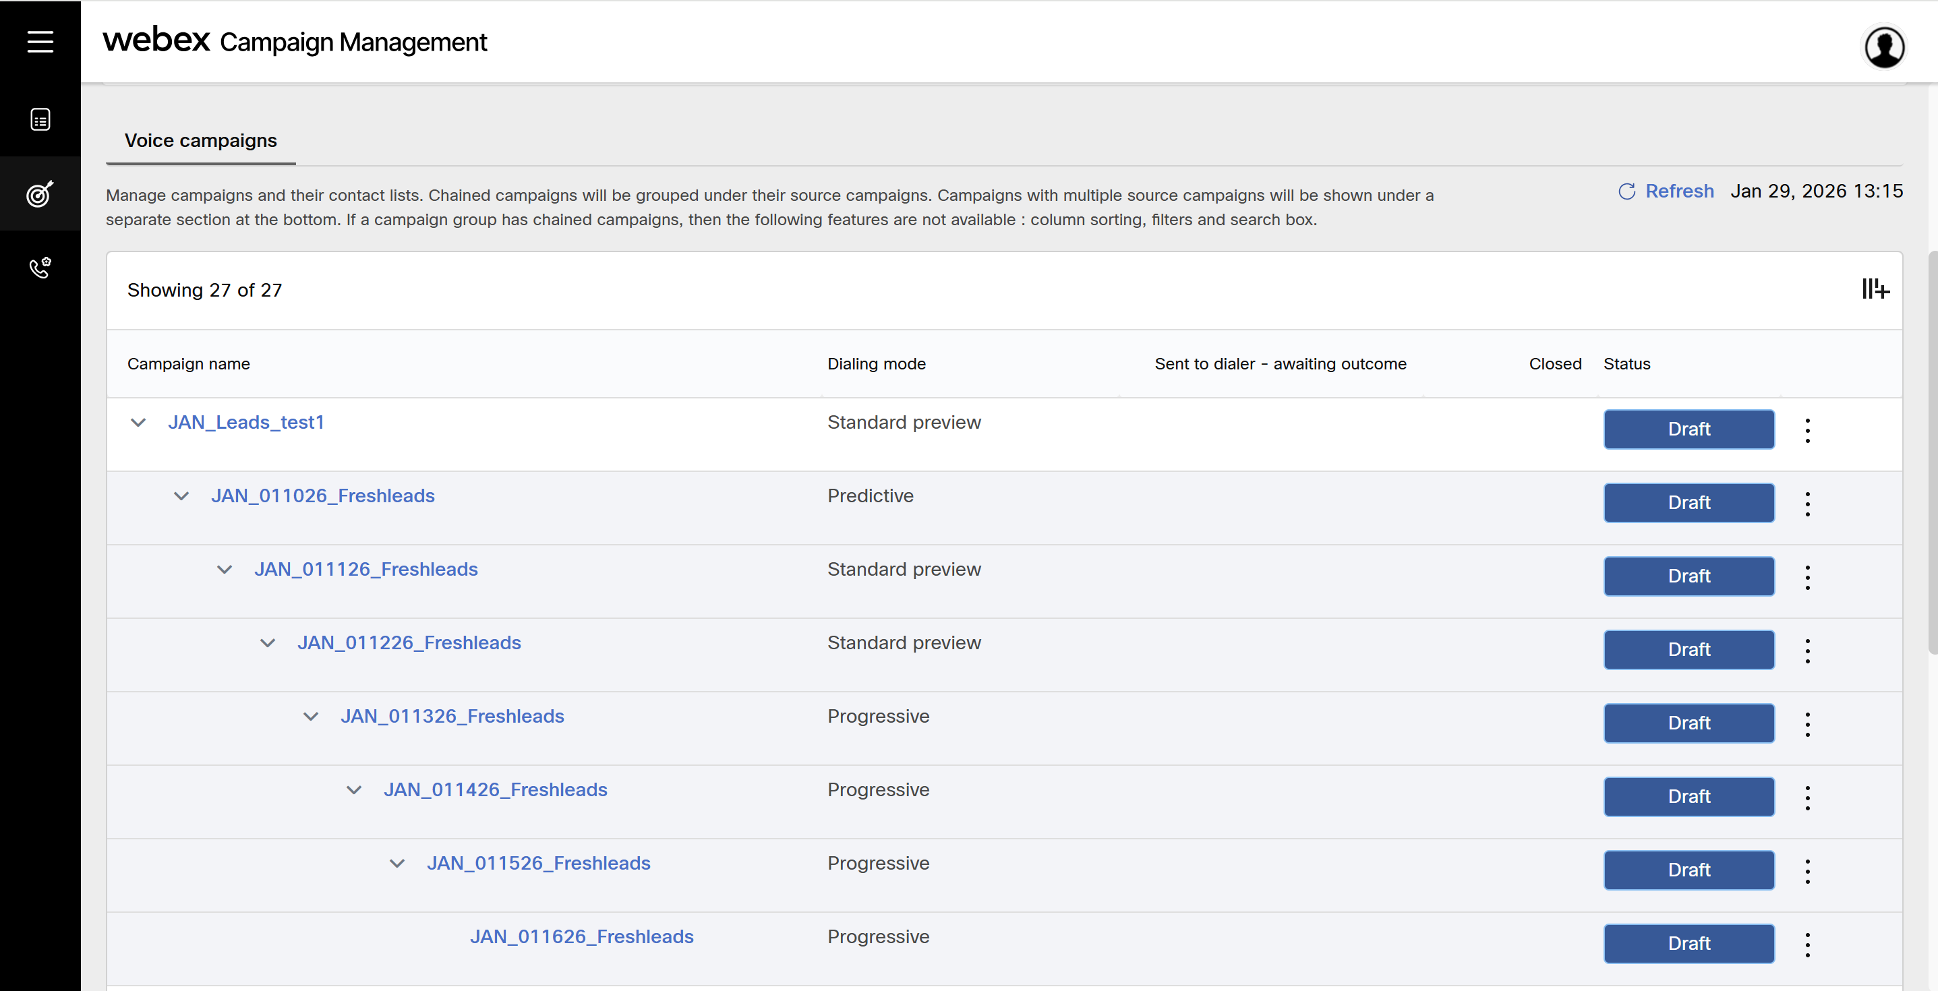Open the three-dot menu for JAN_Leads_test1
This screenshot has height=991, width=1938.
click(x=1807, y=430)
